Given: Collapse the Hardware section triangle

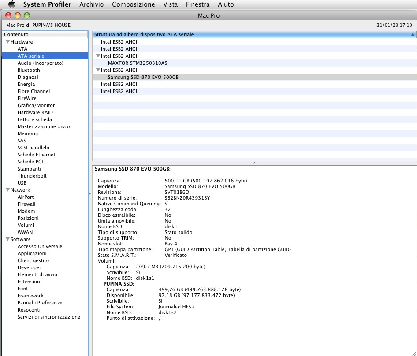Looking at the screenshot, I should [x=7, y=42].
